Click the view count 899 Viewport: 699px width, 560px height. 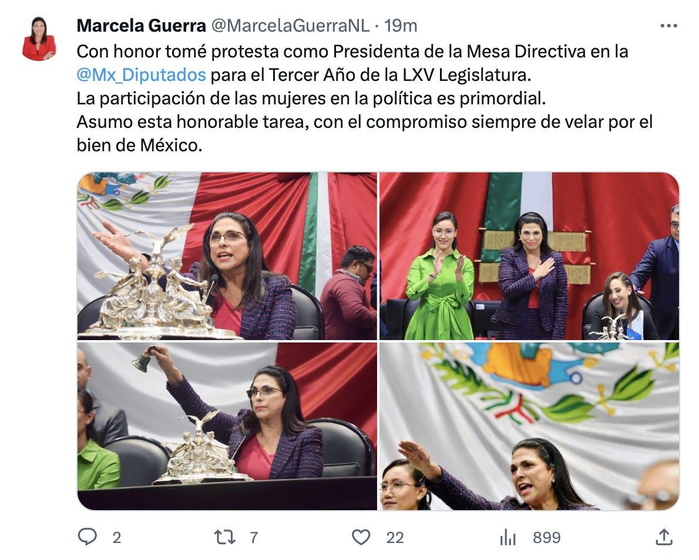[x=546, y=538]
